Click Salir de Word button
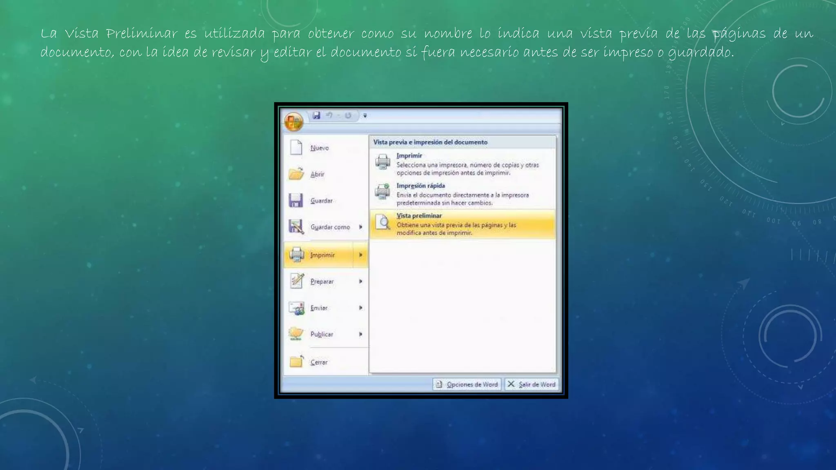 pyautogui.click(x=531, y=384)
